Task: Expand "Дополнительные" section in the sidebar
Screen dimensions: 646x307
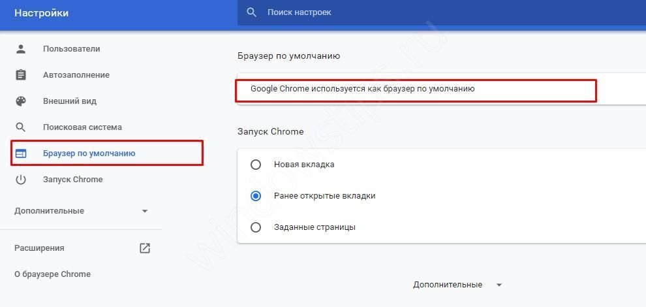Action: point(50,211)
